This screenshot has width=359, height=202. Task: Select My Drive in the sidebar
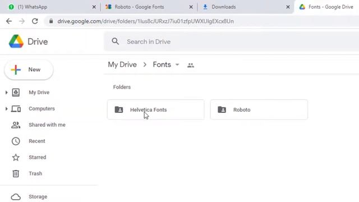tap(39, 93)
